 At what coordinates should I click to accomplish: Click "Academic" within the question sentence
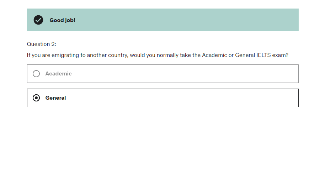tap(215, 55)
